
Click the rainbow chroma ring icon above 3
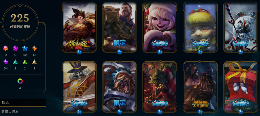20,81
